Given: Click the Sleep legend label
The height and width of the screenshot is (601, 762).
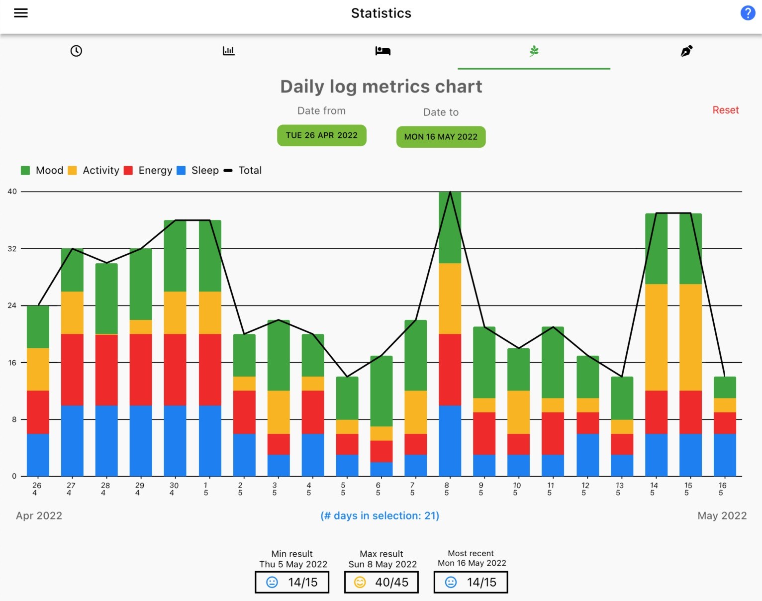Looking at the screenshot, I should [x=205, y=170].
